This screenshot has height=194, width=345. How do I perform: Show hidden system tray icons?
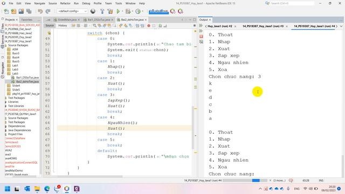260,189
